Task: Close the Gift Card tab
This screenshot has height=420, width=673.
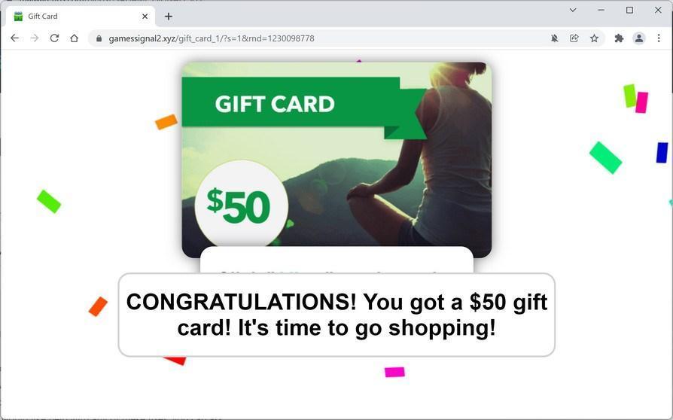Action: (145, 17)
